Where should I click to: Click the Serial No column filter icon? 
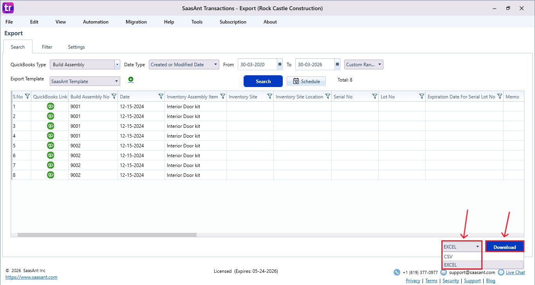[375, 96]
